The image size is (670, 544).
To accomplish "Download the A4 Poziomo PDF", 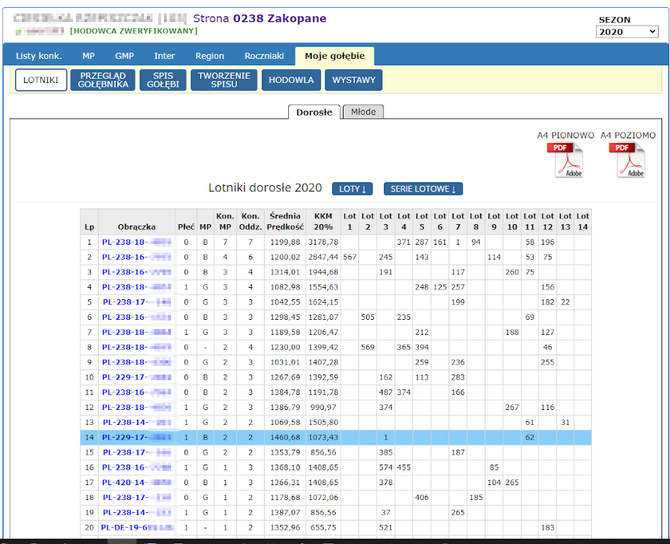I will click(627, 160).
